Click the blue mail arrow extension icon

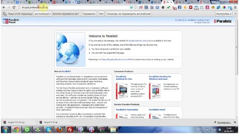(230, 7)
